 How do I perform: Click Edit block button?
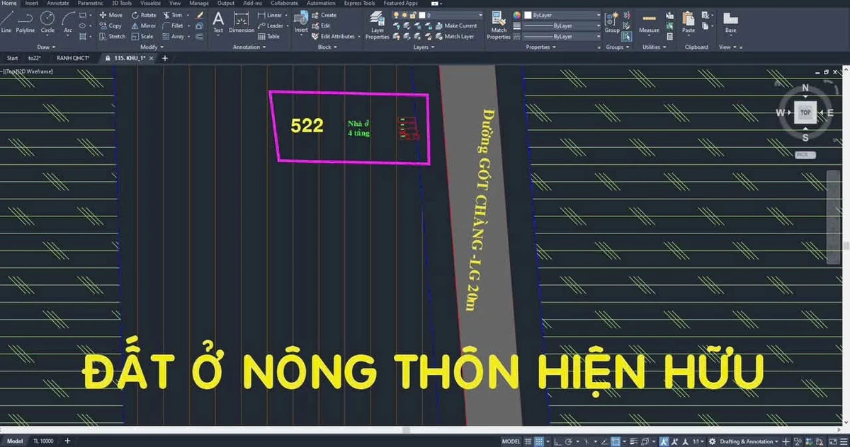tap(321, 25)
